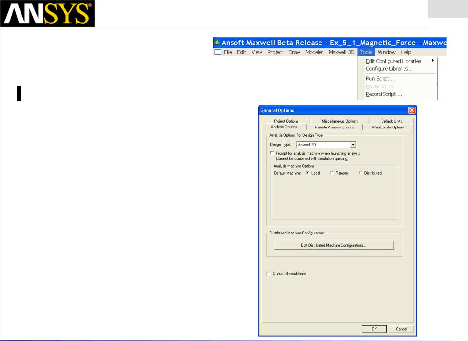Switch to WebUpdate Options tab
The height and width of the screenshot is (341, 468).
coord(388,127)
